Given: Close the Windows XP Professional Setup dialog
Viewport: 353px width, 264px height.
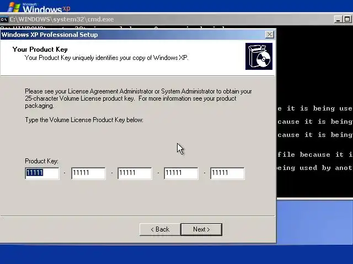Looking at the screenshot, I should (270, 35).
